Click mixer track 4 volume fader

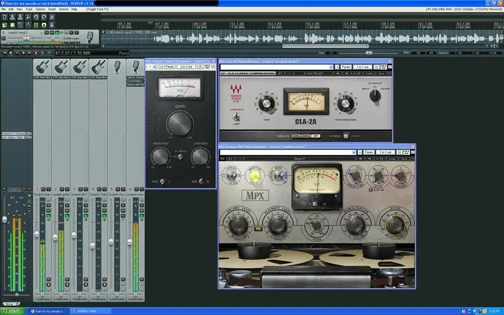click(93, 246)
